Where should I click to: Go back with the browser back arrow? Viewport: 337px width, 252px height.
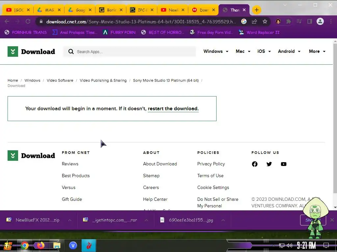coord(7,21)
